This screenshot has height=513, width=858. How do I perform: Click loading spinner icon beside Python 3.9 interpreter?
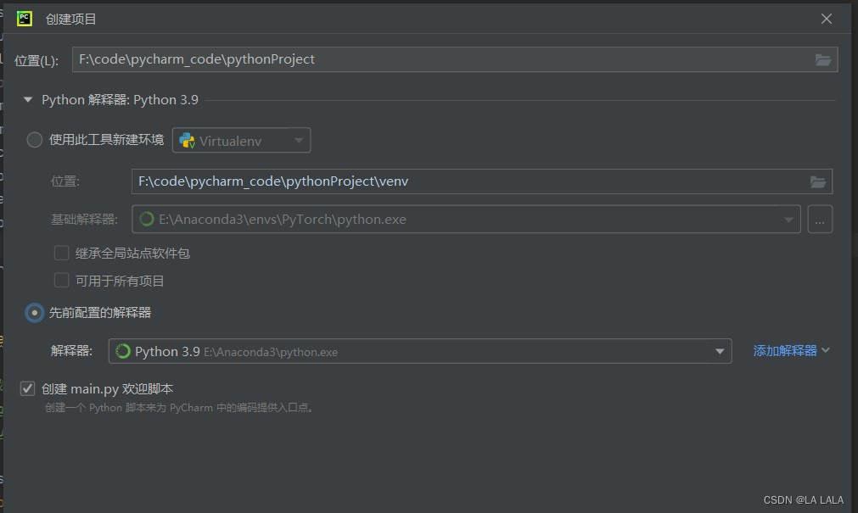coord(123,351)
